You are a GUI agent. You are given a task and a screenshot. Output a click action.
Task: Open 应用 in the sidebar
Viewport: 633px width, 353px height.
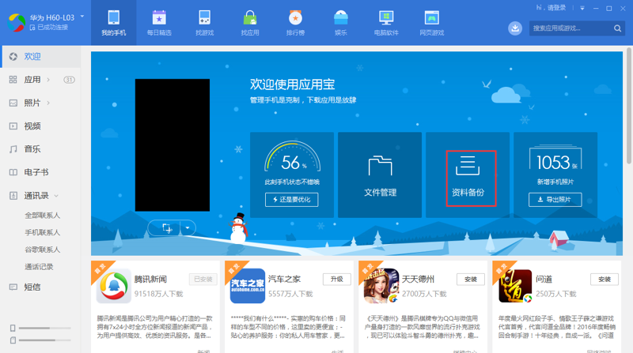click(x=32, y=80)
